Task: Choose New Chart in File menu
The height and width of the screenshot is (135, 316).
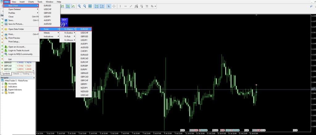Action: (x=21, y=6)
